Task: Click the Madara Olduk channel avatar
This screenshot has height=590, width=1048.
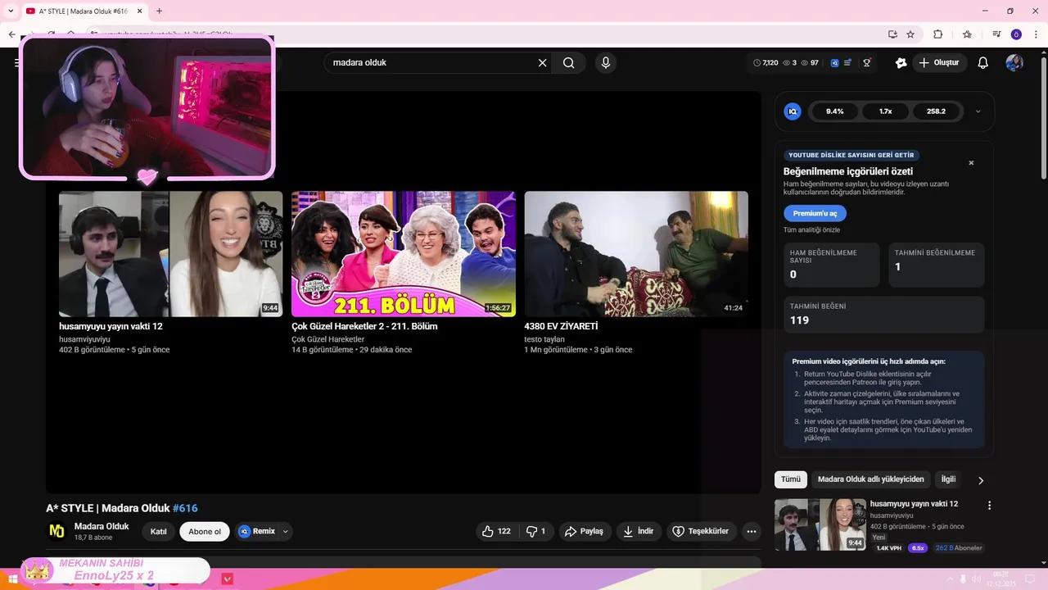Action: coord(56,531)
